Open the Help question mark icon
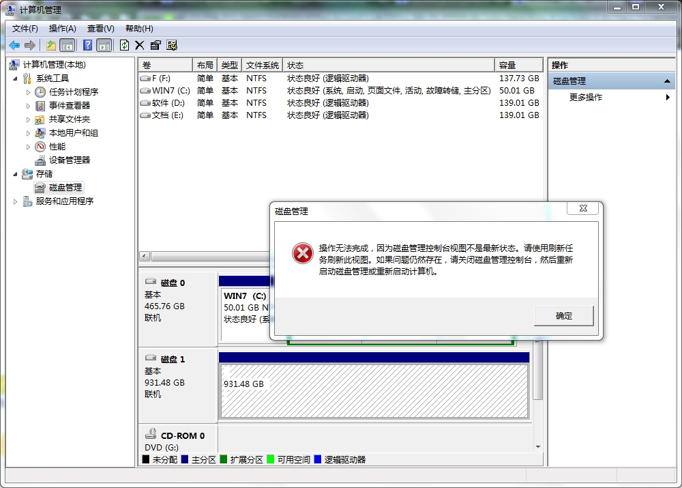The image size is (682, 488). coord(87,45)
